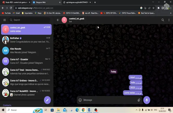This screenshot has height=113, width=173.
Task: Switch to the Node-RED browser tab
Action: click(16, 2)
